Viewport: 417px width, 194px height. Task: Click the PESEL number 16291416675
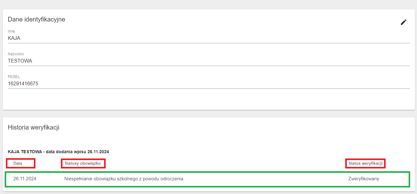click(x=23, y=83)
